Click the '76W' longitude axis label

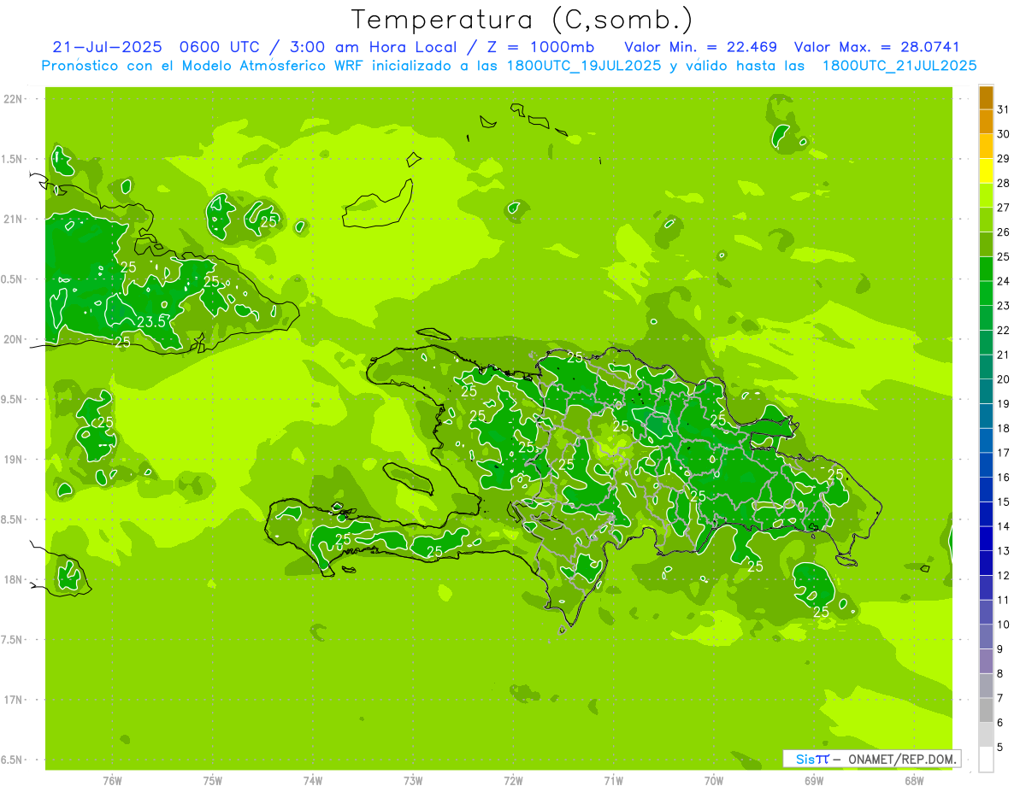click(x=112, y=781)
